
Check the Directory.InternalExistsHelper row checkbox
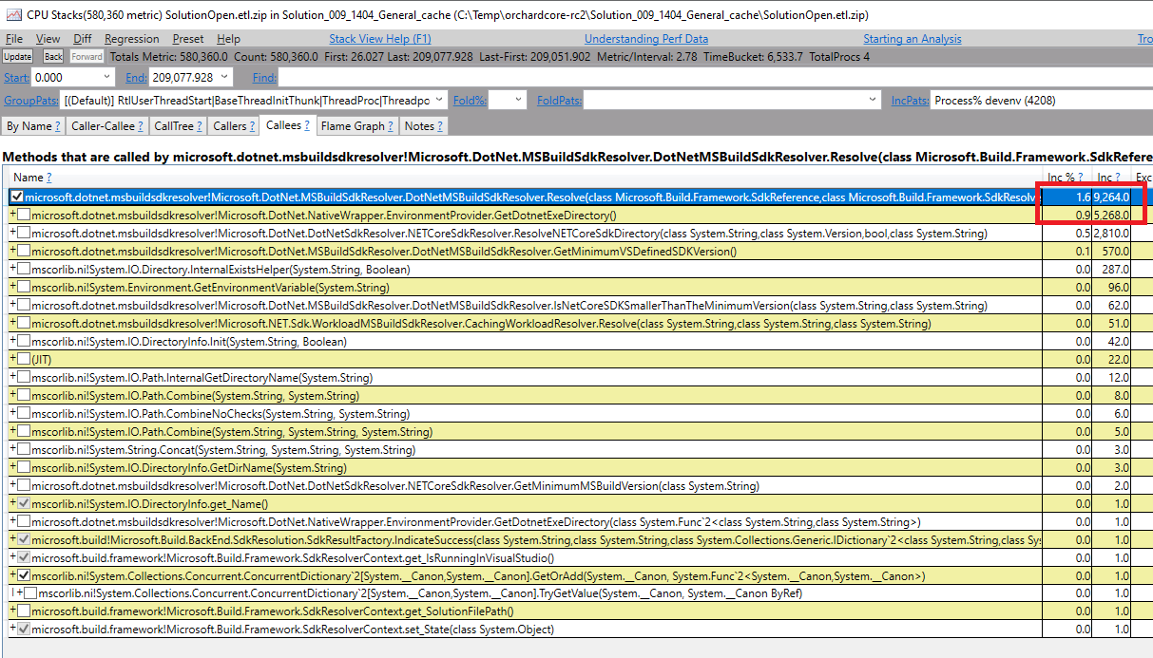click(24, 269)
